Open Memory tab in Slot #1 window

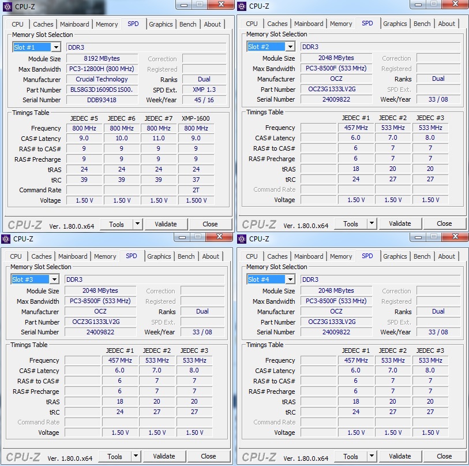107,24
